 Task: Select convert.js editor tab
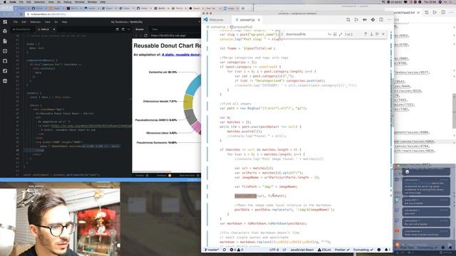tap(247, 20)
